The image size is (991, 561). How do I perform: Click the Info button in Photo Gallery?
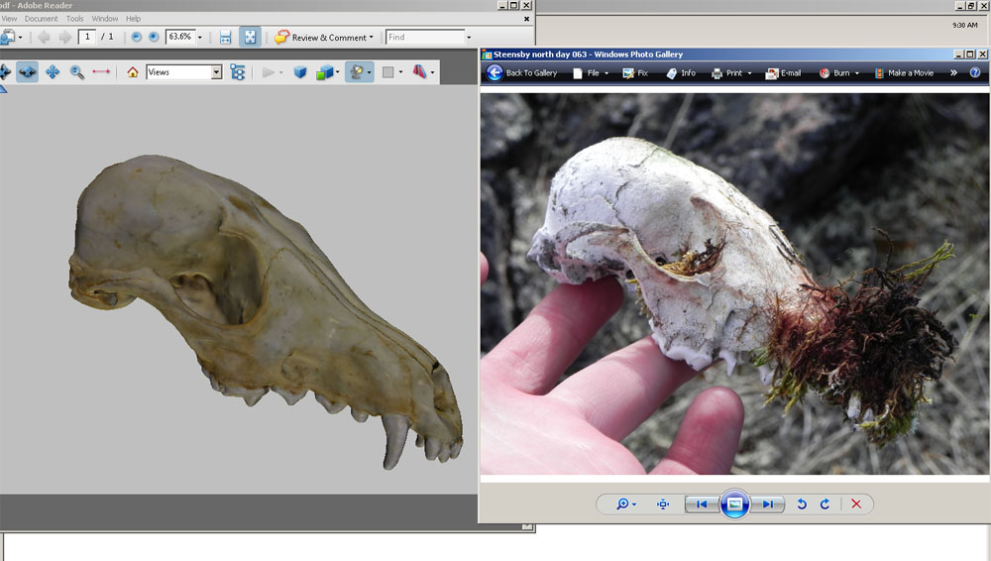(x=681, y=73)
